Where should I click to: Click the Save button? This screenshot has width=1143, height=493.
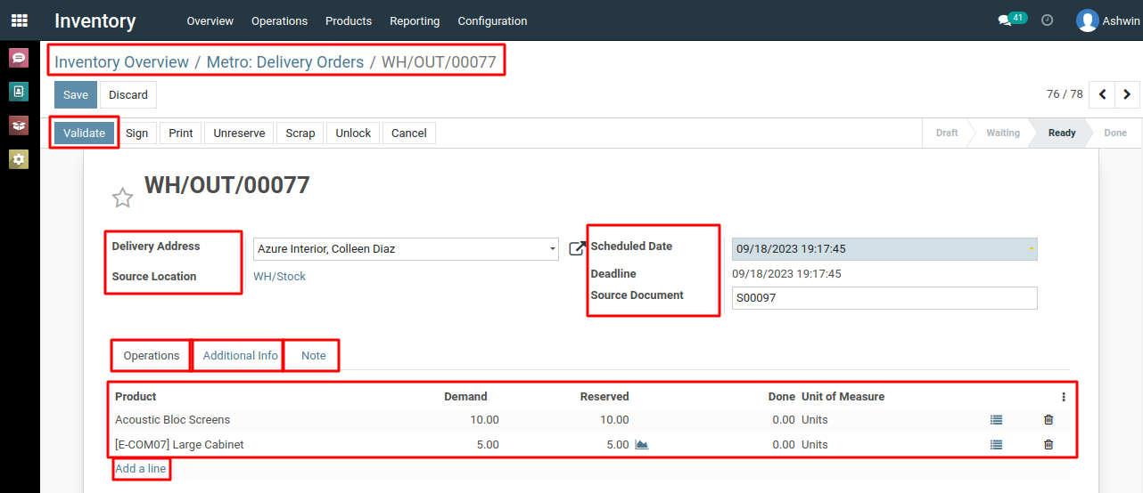point(76,94)
